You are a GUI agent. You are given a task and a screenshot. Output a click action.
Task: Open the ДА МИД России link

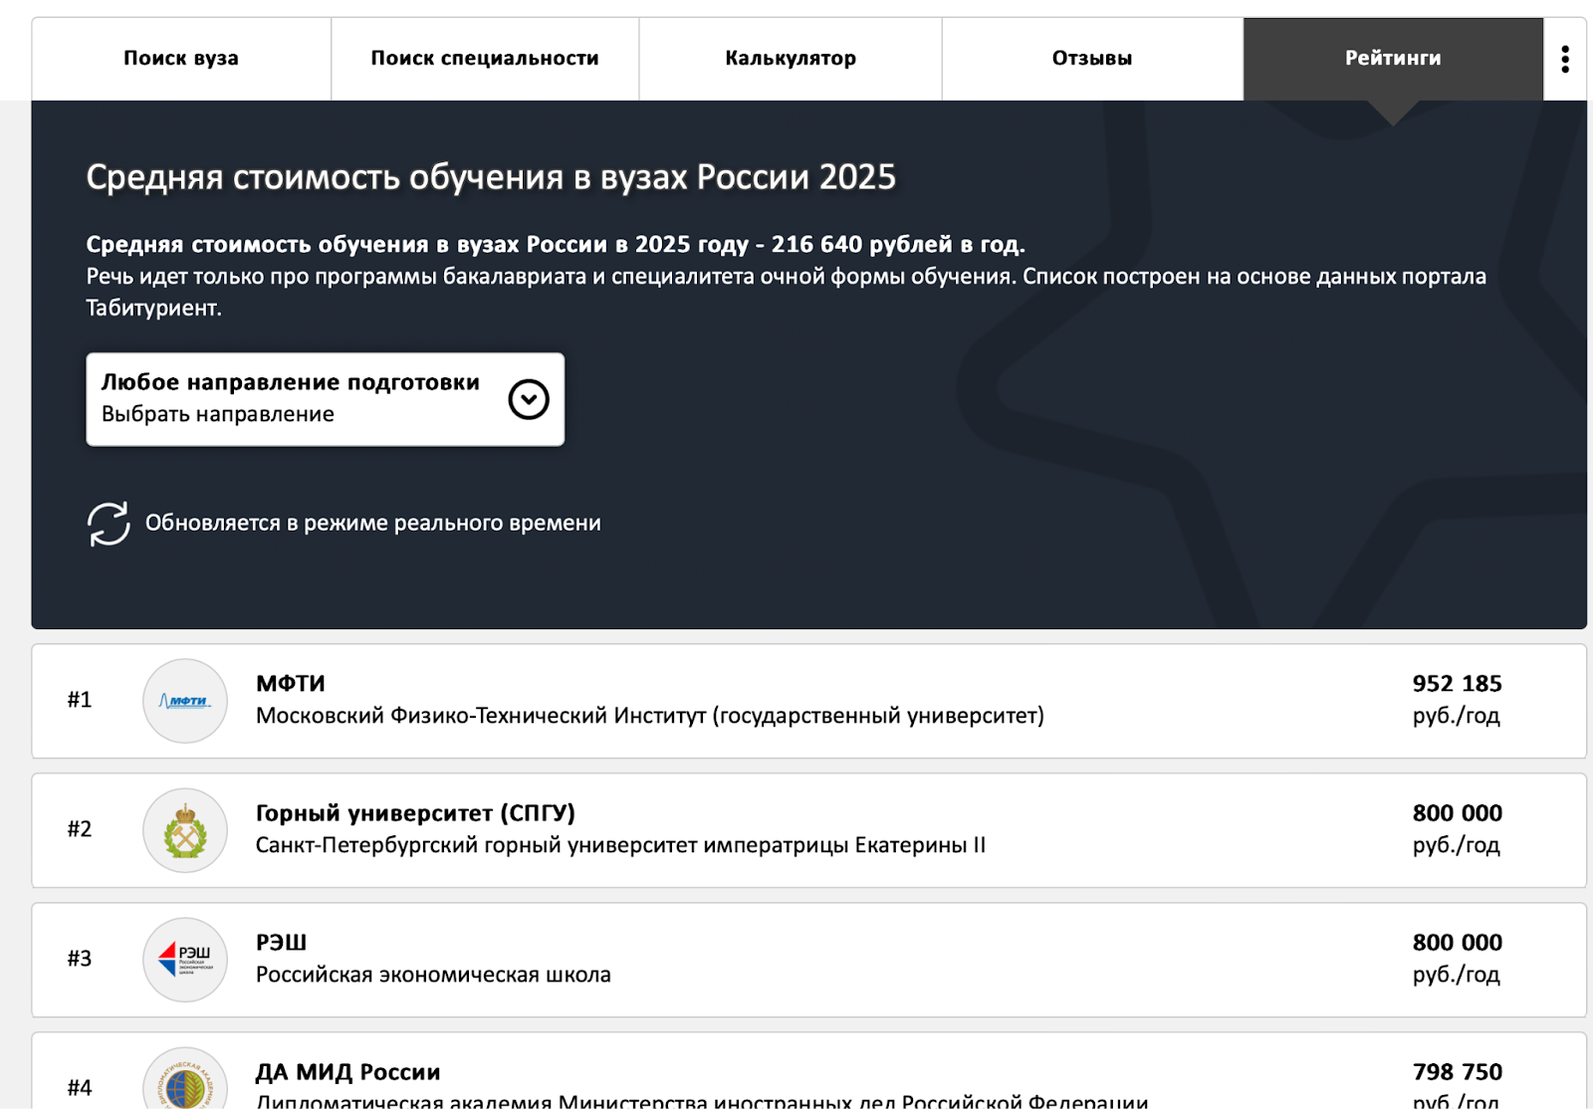pyautogui.click(x=348, y=1072)
